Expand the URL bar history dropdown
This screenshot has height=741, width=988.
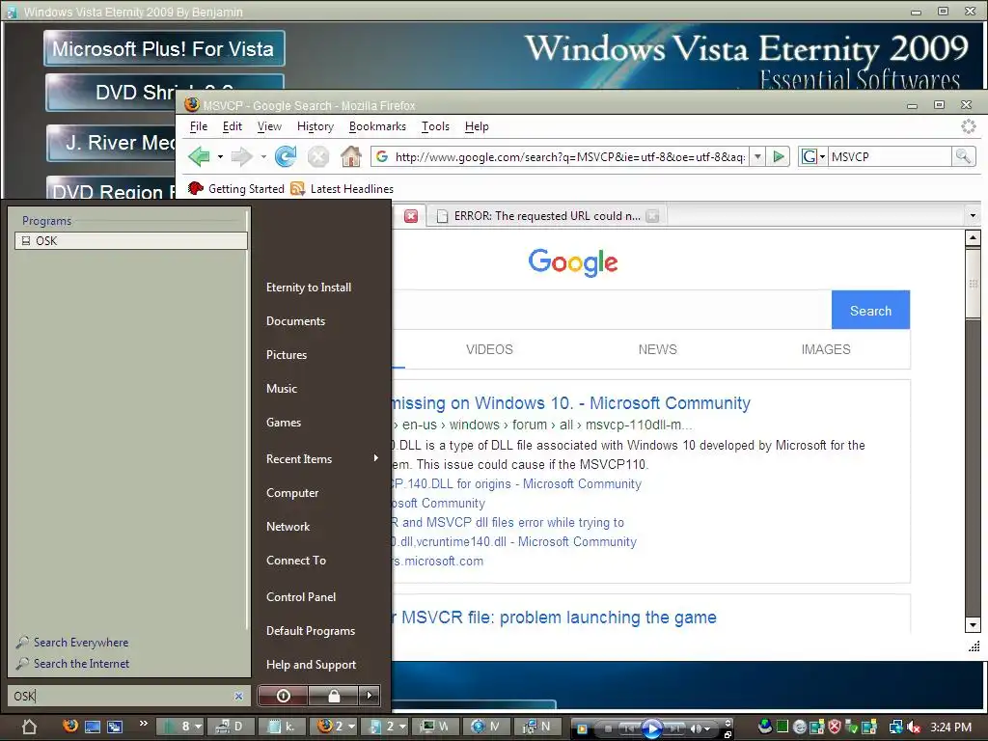pyautogui.click(x=758, y=156)
